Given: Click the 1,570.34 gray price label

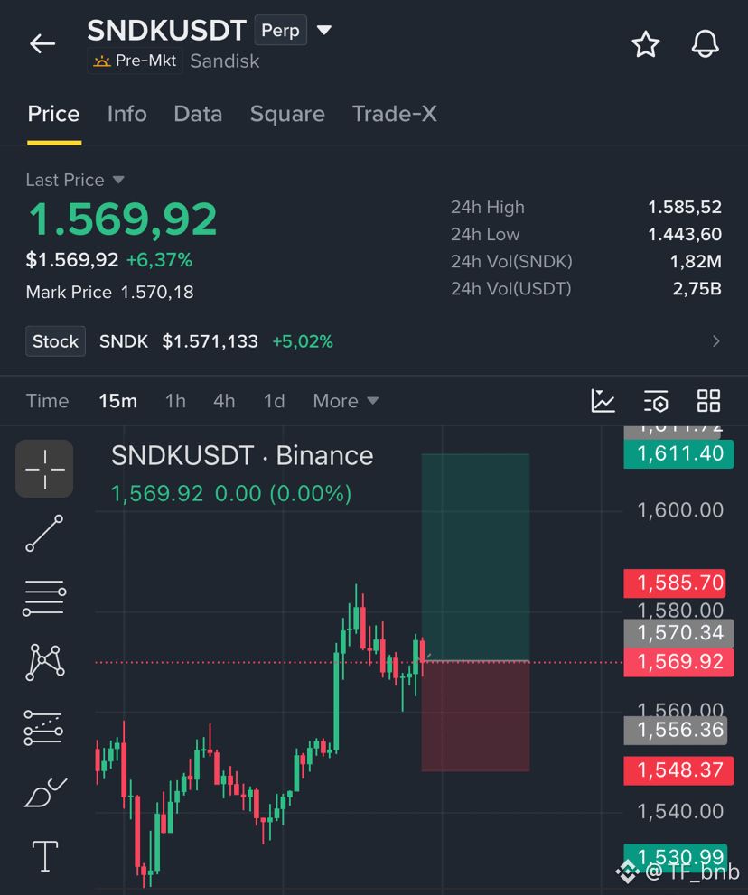Looking at the screenshot, I should click(679, 633).
